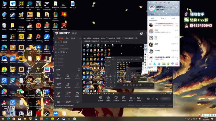
Task: Open chat with 王剑 in QQ
Action: [163, 45]
